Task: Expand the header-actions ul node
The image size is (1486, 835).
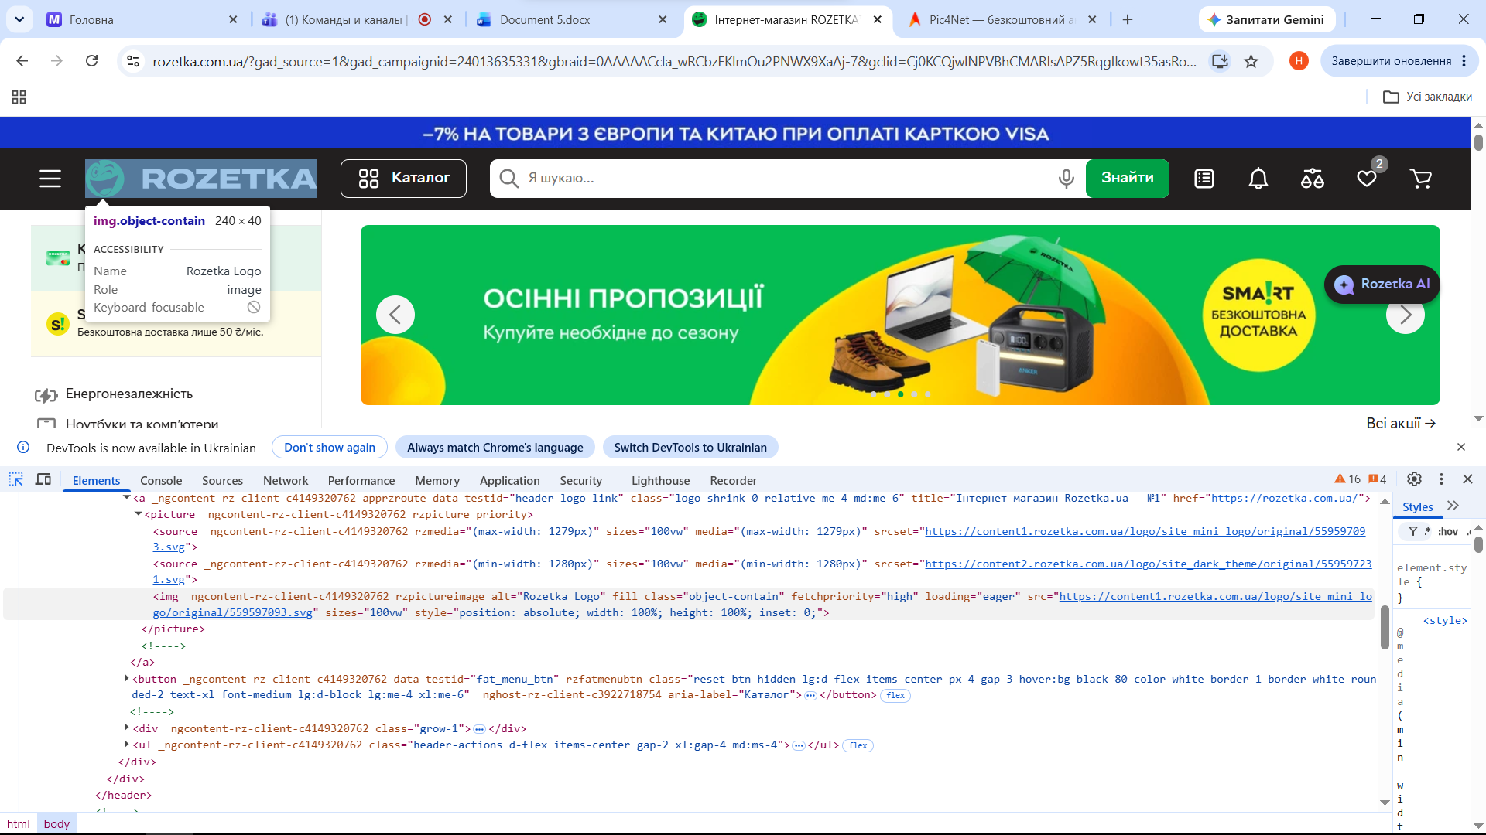Action: coord(127,745)
